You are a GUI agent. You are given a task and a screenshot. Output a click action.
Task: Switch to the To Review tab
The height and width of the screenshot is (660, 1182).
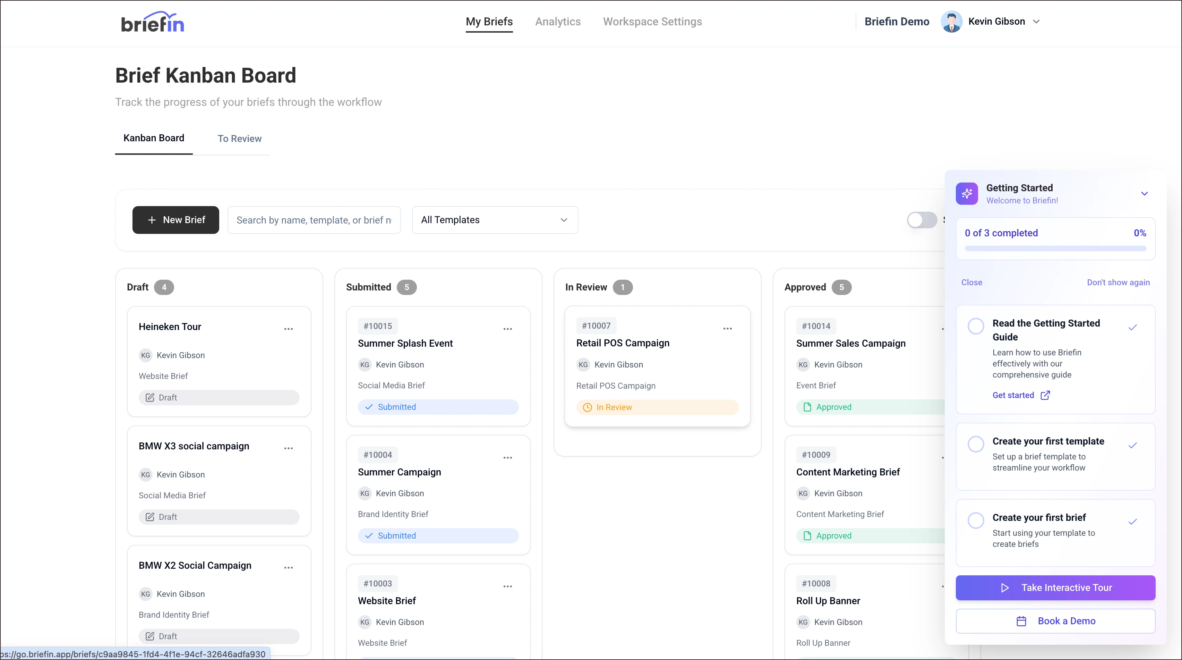pos(239,138)
